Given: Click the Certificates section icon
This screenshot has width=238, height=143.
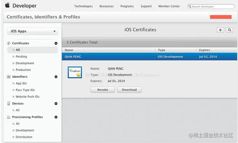Looking at the screenshot, I should [x=9, y=43].
